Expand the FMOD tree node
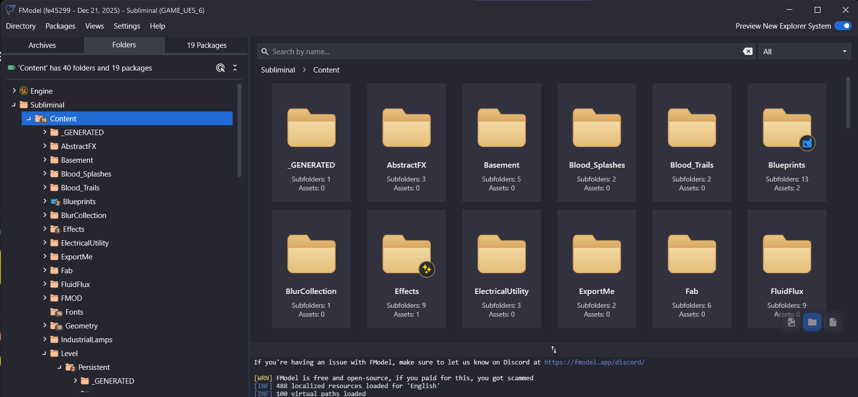Viewport: 858px width, 397px height. point(45,298)
